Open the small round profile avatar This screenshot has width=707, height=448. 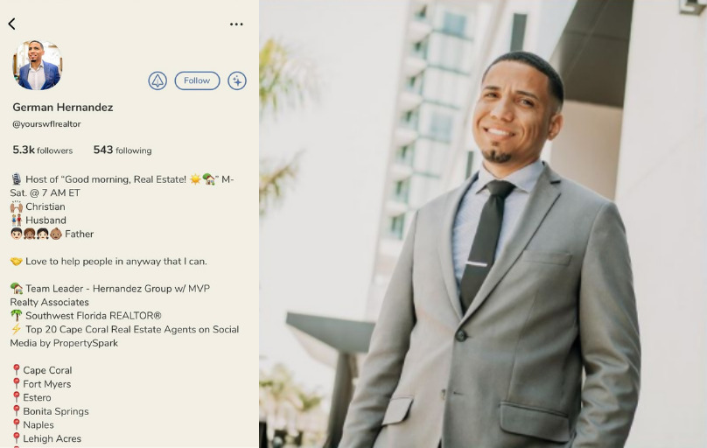coord(38,65)
